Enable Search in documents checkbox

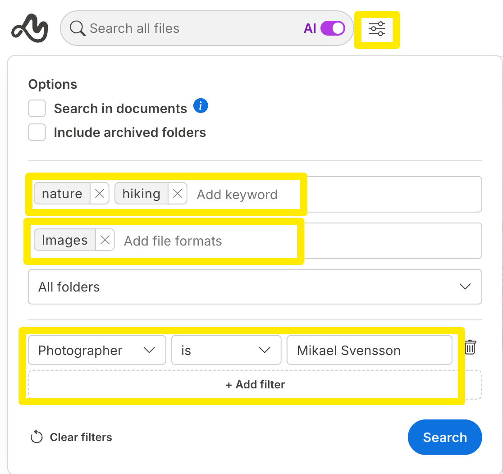coord(37,109)
